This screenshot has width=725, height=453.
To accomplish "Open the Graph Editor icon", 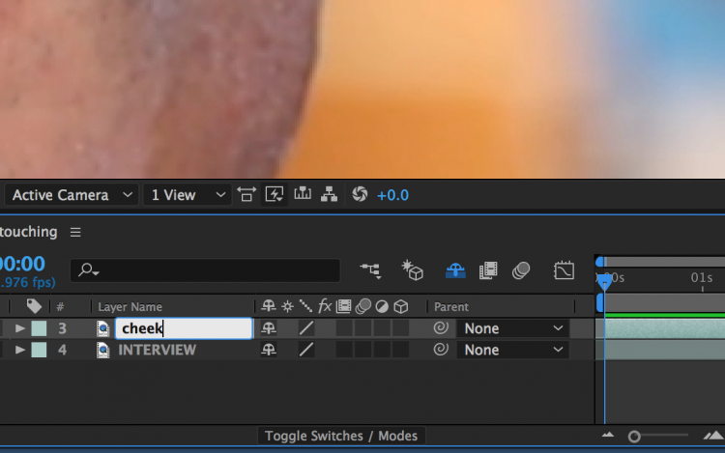I will click(565, 270).
